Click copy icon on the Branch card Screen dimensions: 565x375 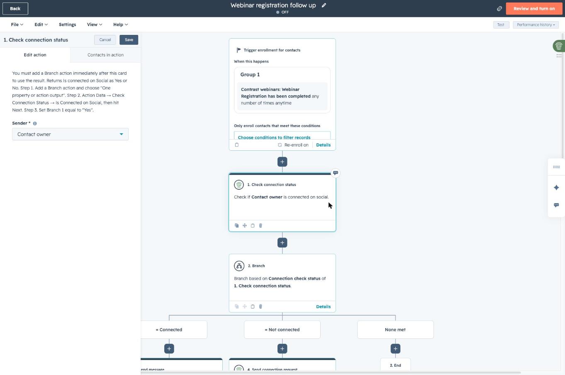pyautogui.click(x=236, y=306)
